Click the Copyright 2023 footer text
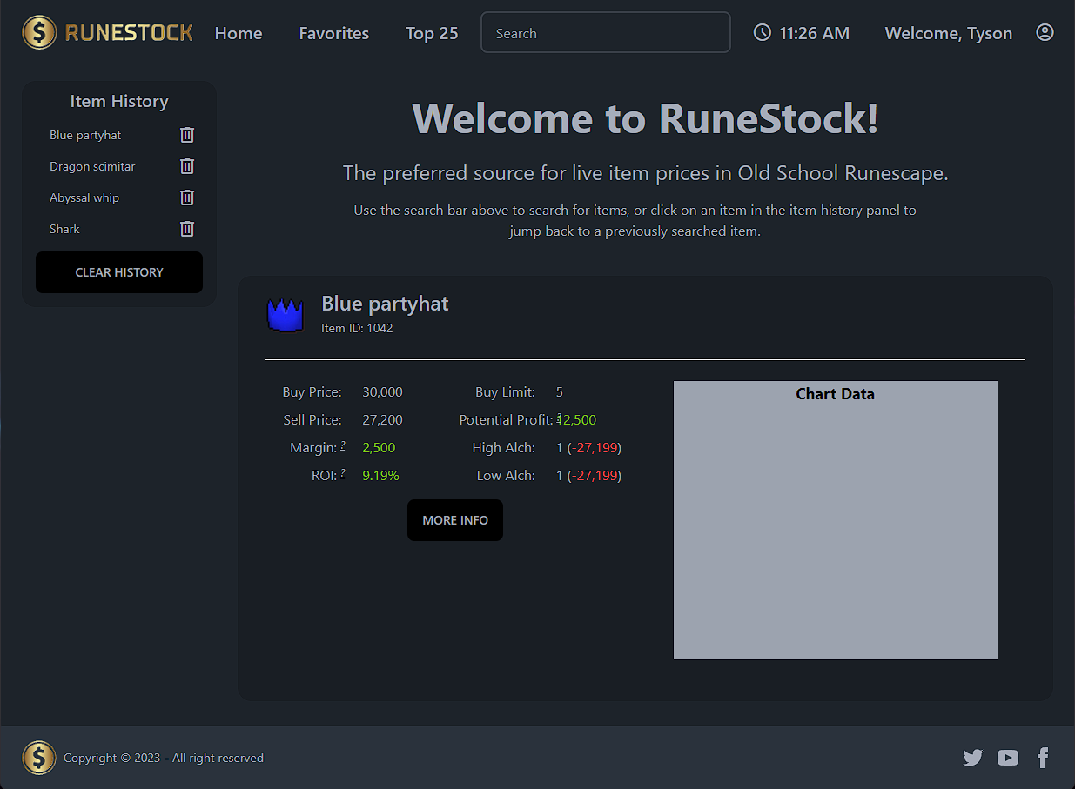This screenshot has width=1075, height=789. click(x=164, y=758)
